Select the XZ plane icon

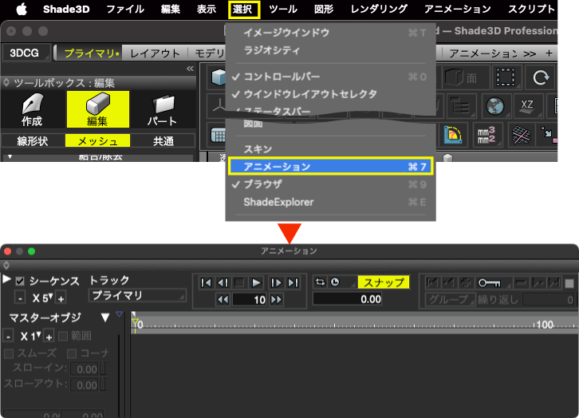[527, 106]
